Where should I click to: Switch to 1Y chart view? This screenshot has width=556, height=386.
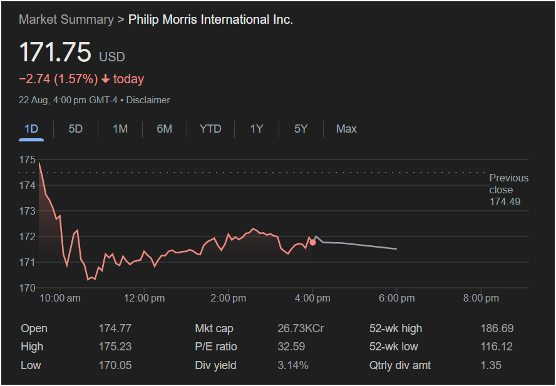point(257,129)
